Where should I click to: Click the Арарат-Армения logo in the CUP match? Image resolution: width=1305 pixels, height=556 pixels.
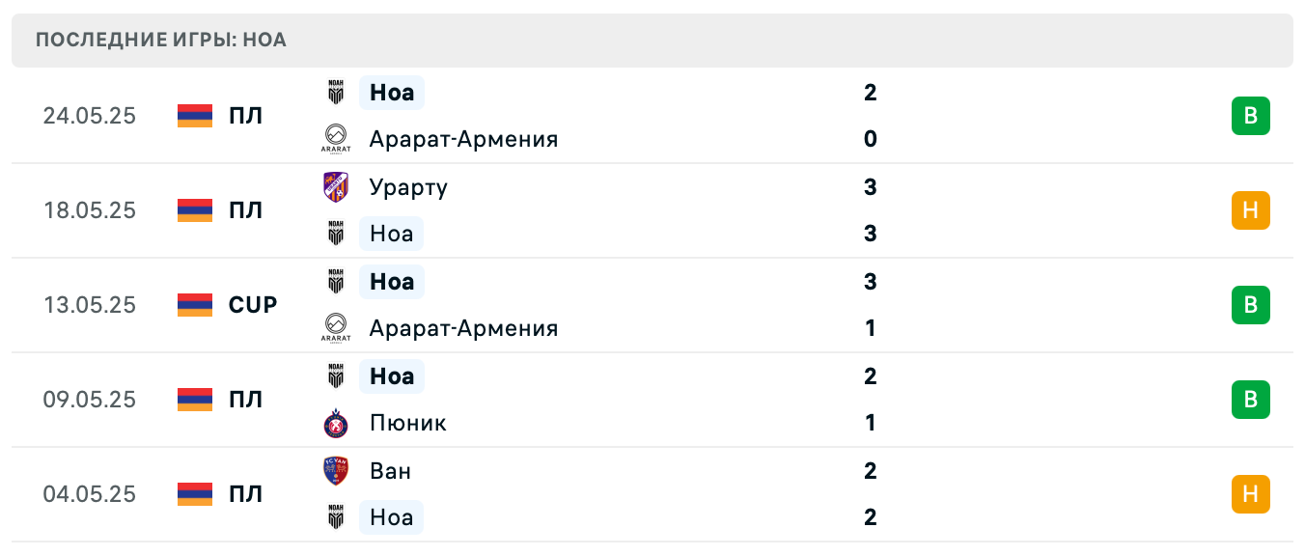[335, 328]
